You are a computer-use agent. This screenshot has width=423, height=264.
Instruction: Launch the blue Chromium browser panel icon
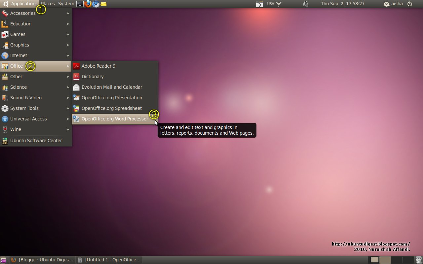[96, 4]
